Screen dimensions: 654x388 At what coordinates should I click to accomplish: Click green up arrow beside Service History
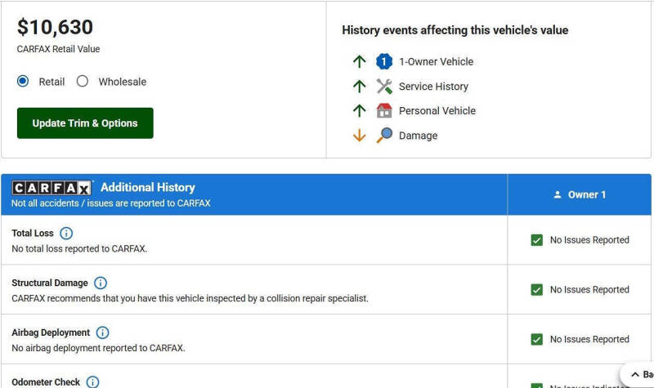(359, 87)
